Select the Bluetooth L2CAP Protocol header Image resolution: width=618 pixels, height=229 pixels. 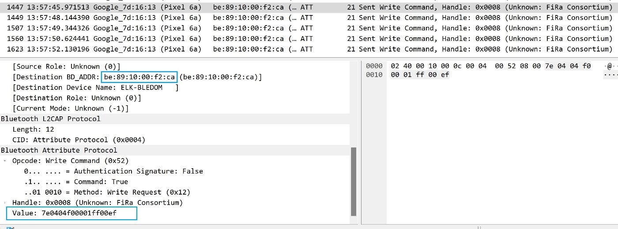[x=51, y=119]
